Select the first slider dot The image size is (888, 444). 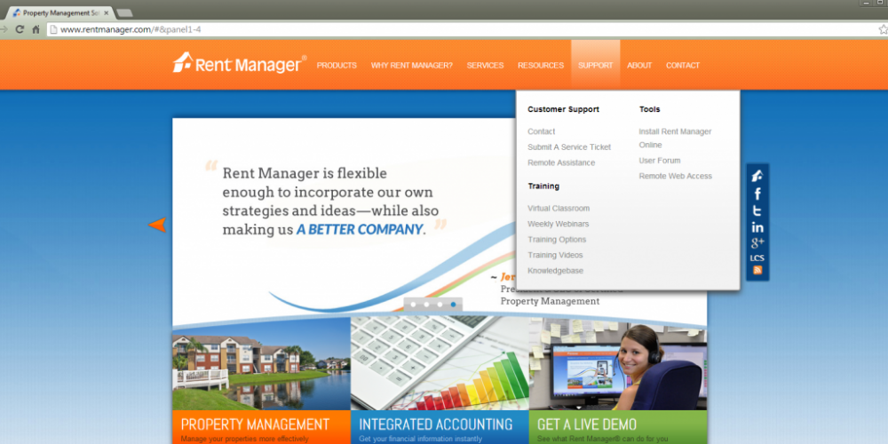click(x=413, y=305)
